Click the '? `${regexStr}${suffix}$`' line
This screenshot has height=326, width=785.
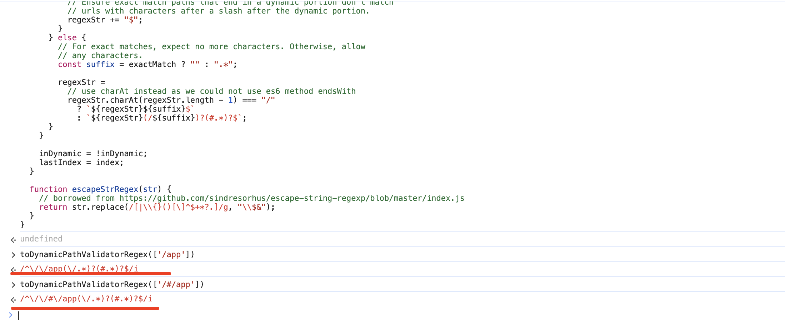(136, 109)
